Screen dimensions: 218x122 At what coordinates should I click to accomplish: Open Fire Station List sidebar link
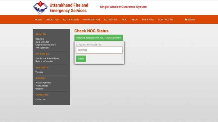(42, 48)
